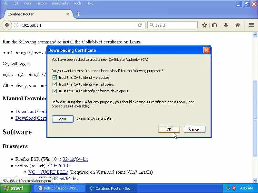Click the 9:05 AM system clock
Viewport: 258px width, 193px height.
pyautogui.click(x=246, y=188)
